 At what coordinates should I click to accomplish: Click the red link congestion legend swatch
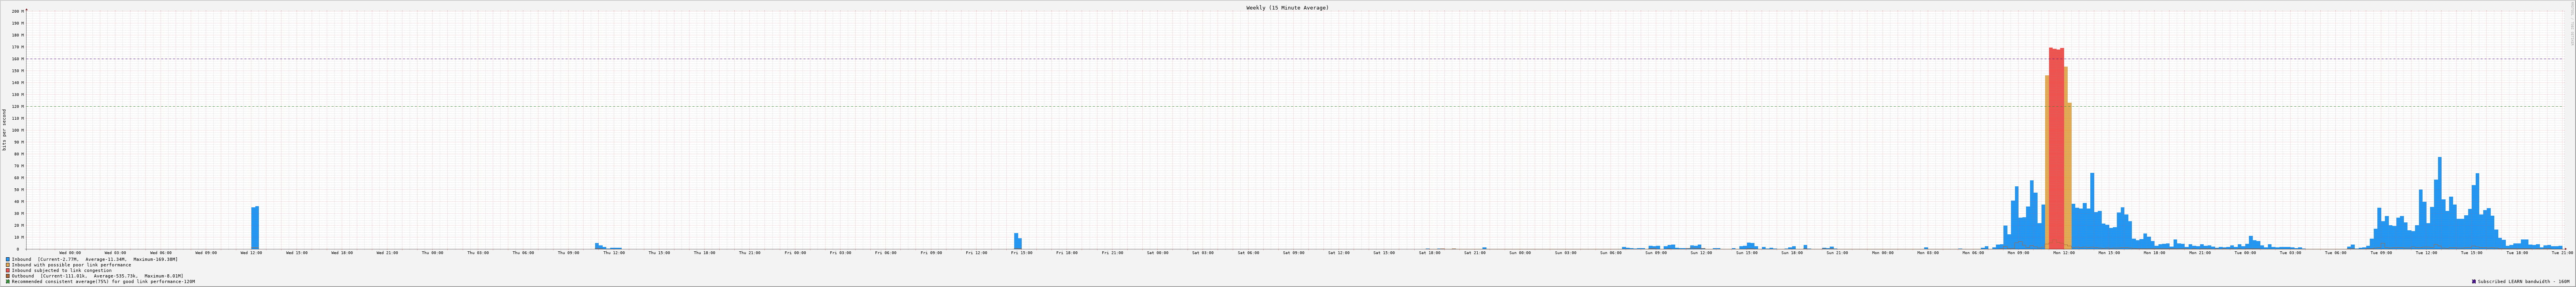pos(8,270)
